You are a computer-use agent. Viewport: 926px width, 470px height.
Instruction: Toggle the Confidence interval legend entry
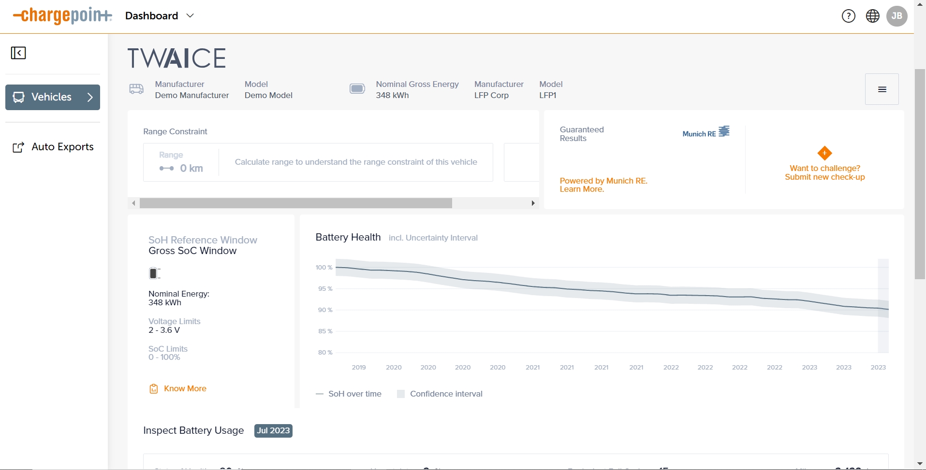[x=440, y=394]
